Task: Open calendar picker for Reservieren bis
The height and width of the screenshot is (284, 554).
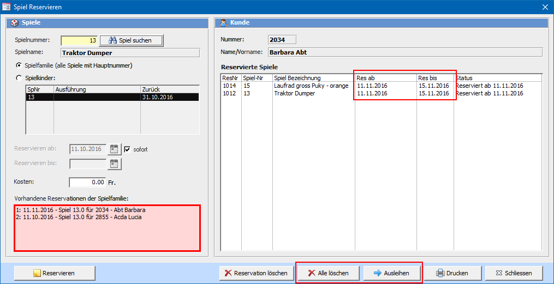Action: [x=114, y=164]
